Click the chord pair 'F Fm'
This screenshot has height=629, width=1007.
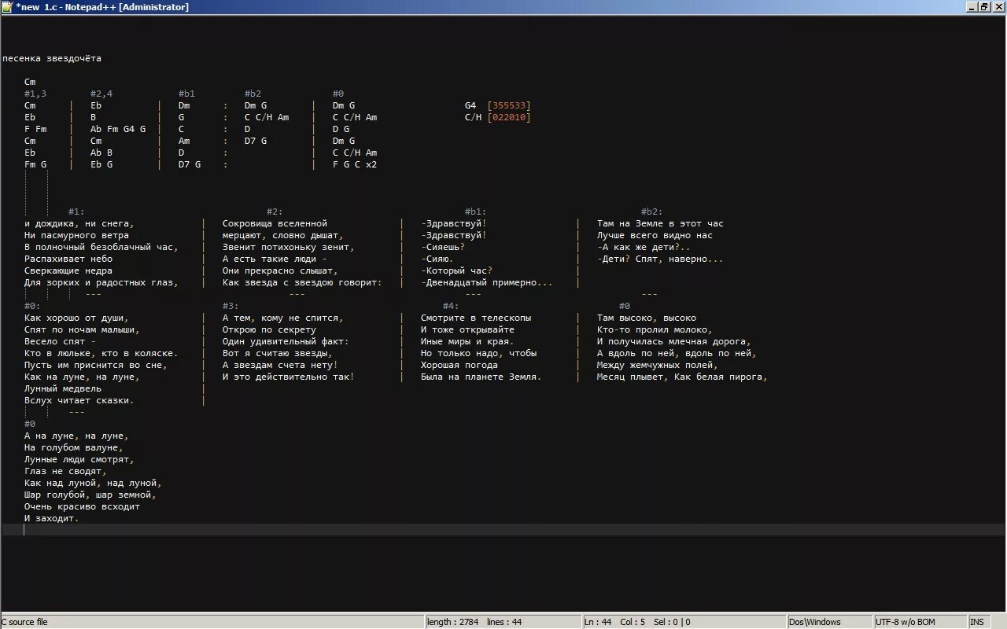point(35,129)
